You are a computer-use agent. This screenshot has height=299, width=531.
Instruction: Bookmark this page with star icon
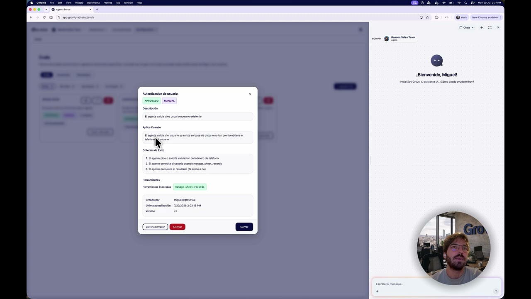427,17
